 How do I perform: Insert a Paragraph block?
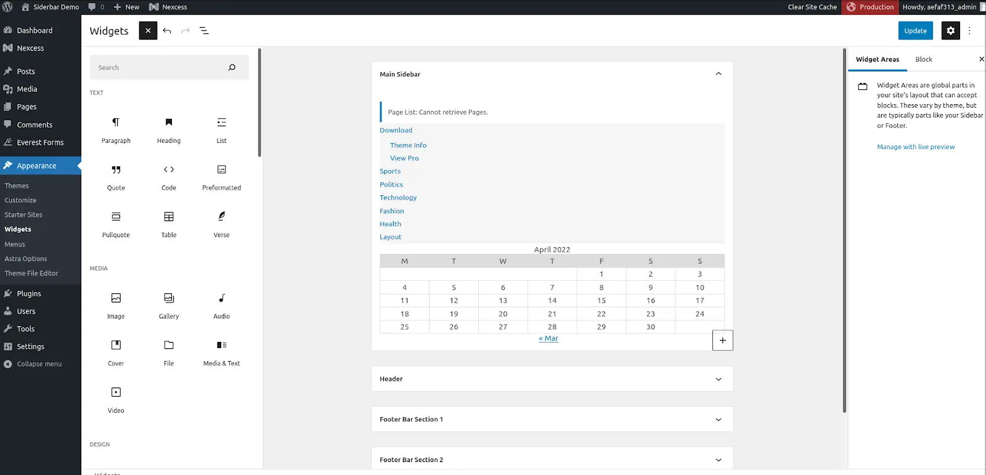click(116, 129)
